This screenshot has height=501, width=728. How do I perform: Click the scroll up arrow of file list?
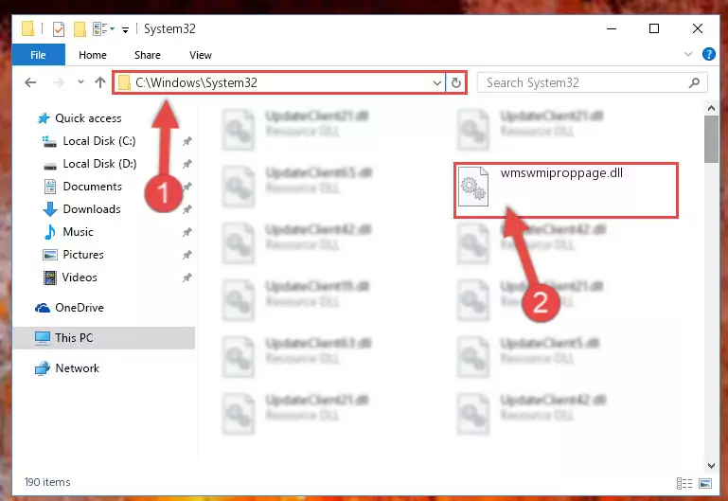tap(711, 108)
